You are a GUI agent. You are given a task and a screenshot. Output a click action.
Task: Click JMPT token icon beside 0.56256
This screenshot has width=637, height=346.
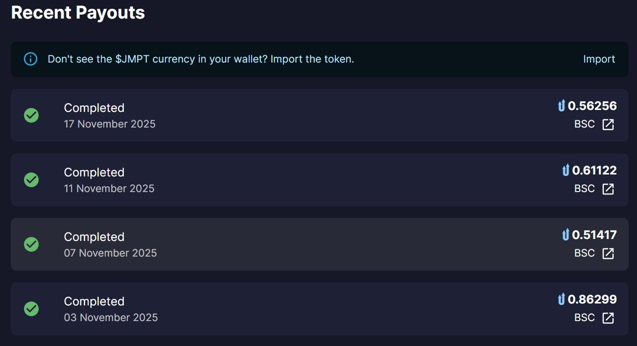[561, 106]
